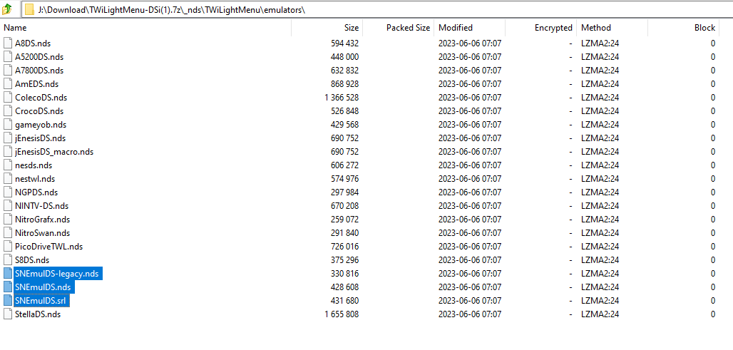The width and height of the screenshot is (733, 350).
Task: Click the size value 1 655 808
Action: pos(342,314)
